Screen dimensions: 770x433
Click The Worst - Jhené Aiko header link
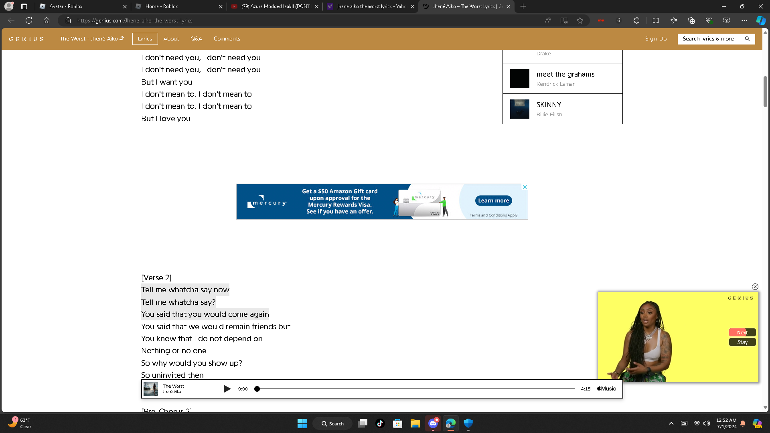[92, 39]
